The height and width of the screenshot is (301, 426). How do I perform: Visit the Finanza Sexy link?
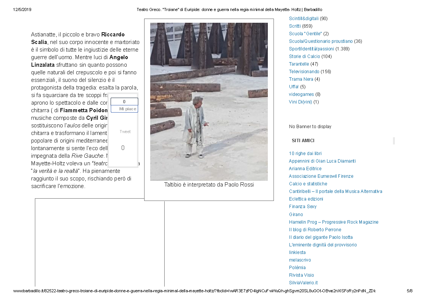(x=303, y=207)
